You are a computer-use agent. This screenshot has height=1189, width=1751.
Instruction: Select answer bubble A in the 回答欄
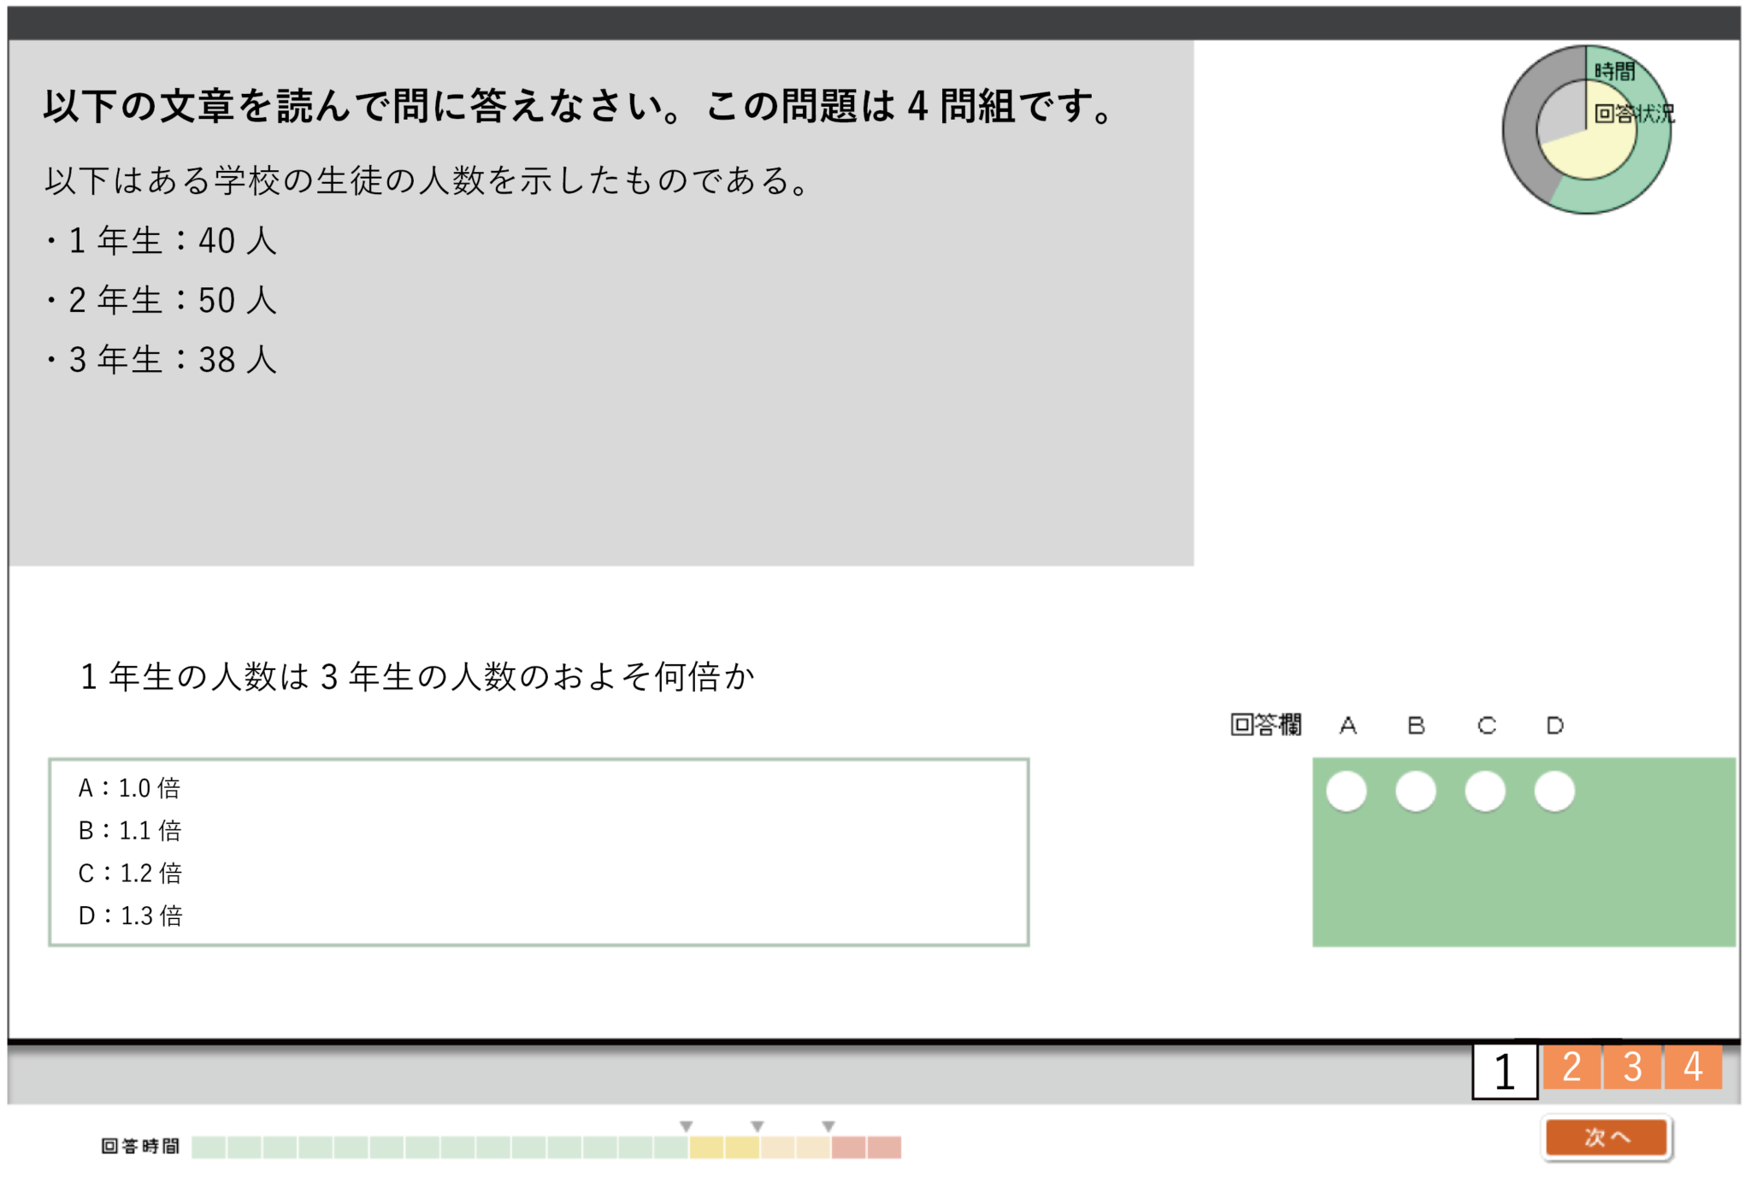1347,791
